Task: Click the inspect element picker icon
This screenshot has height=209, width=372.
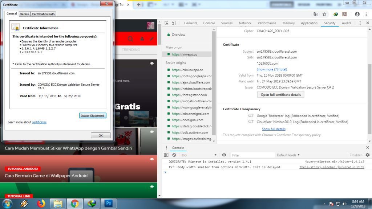Action: [x=167, y=23]
